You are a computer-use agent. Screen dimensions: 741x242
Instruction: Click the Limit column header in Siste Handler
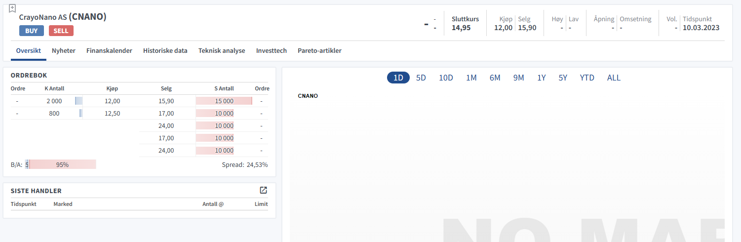click(x=261, y=203)
